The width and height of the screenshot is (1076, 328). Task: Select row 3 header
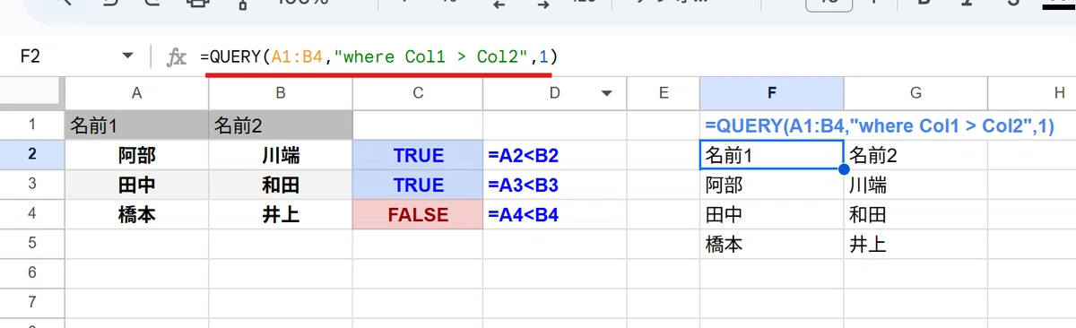(32, 185)
